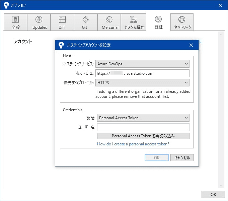Click the Git diamond icon

pos(85,19)
